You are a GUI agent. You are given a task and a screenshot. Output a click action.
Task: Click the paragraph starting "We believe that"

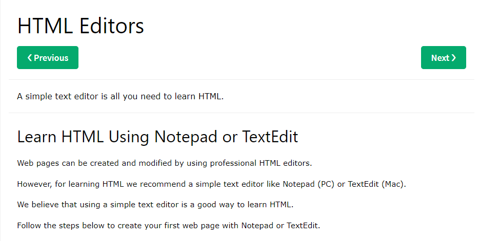155,205
